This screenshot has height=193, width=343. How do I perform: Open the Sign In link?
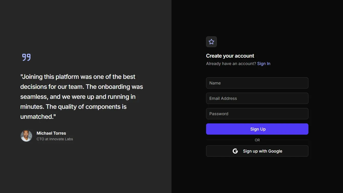pyautogui.click(x=264, y=63)
